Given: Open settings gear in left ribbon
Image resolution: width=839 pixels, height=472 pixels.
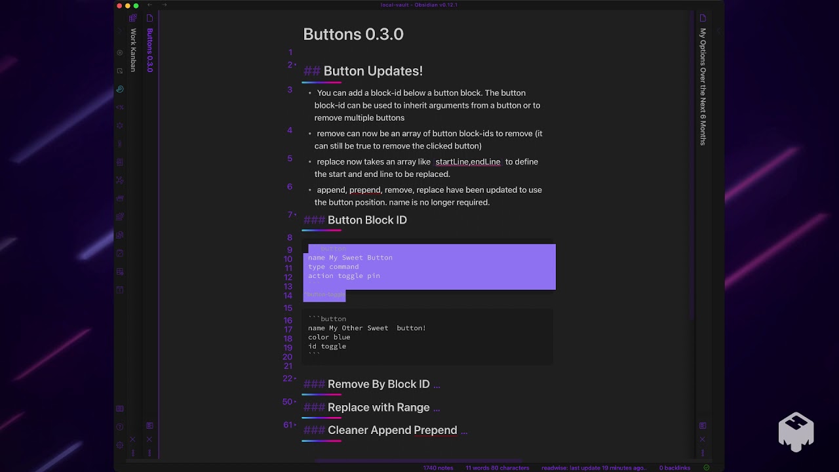Looking at the screenshot, I should tap(119, 445).
